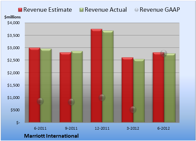Screen dimensions: 196x141
Task: Click the 6-2012 category label
Action: [164, 128]
